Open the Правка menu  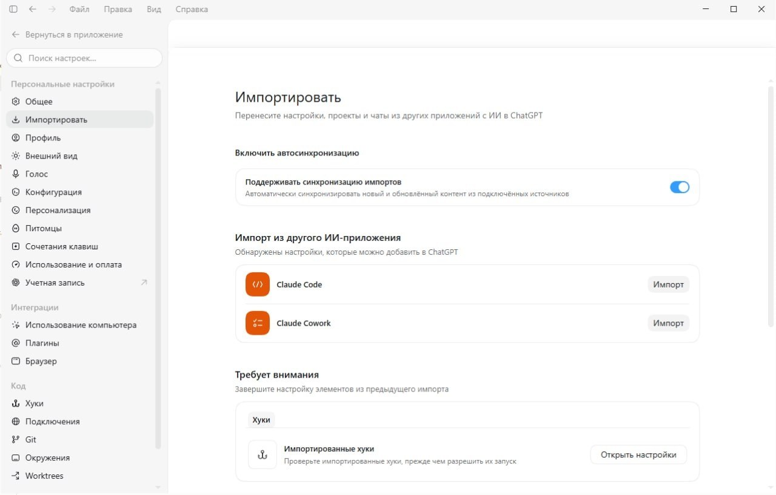118,9
